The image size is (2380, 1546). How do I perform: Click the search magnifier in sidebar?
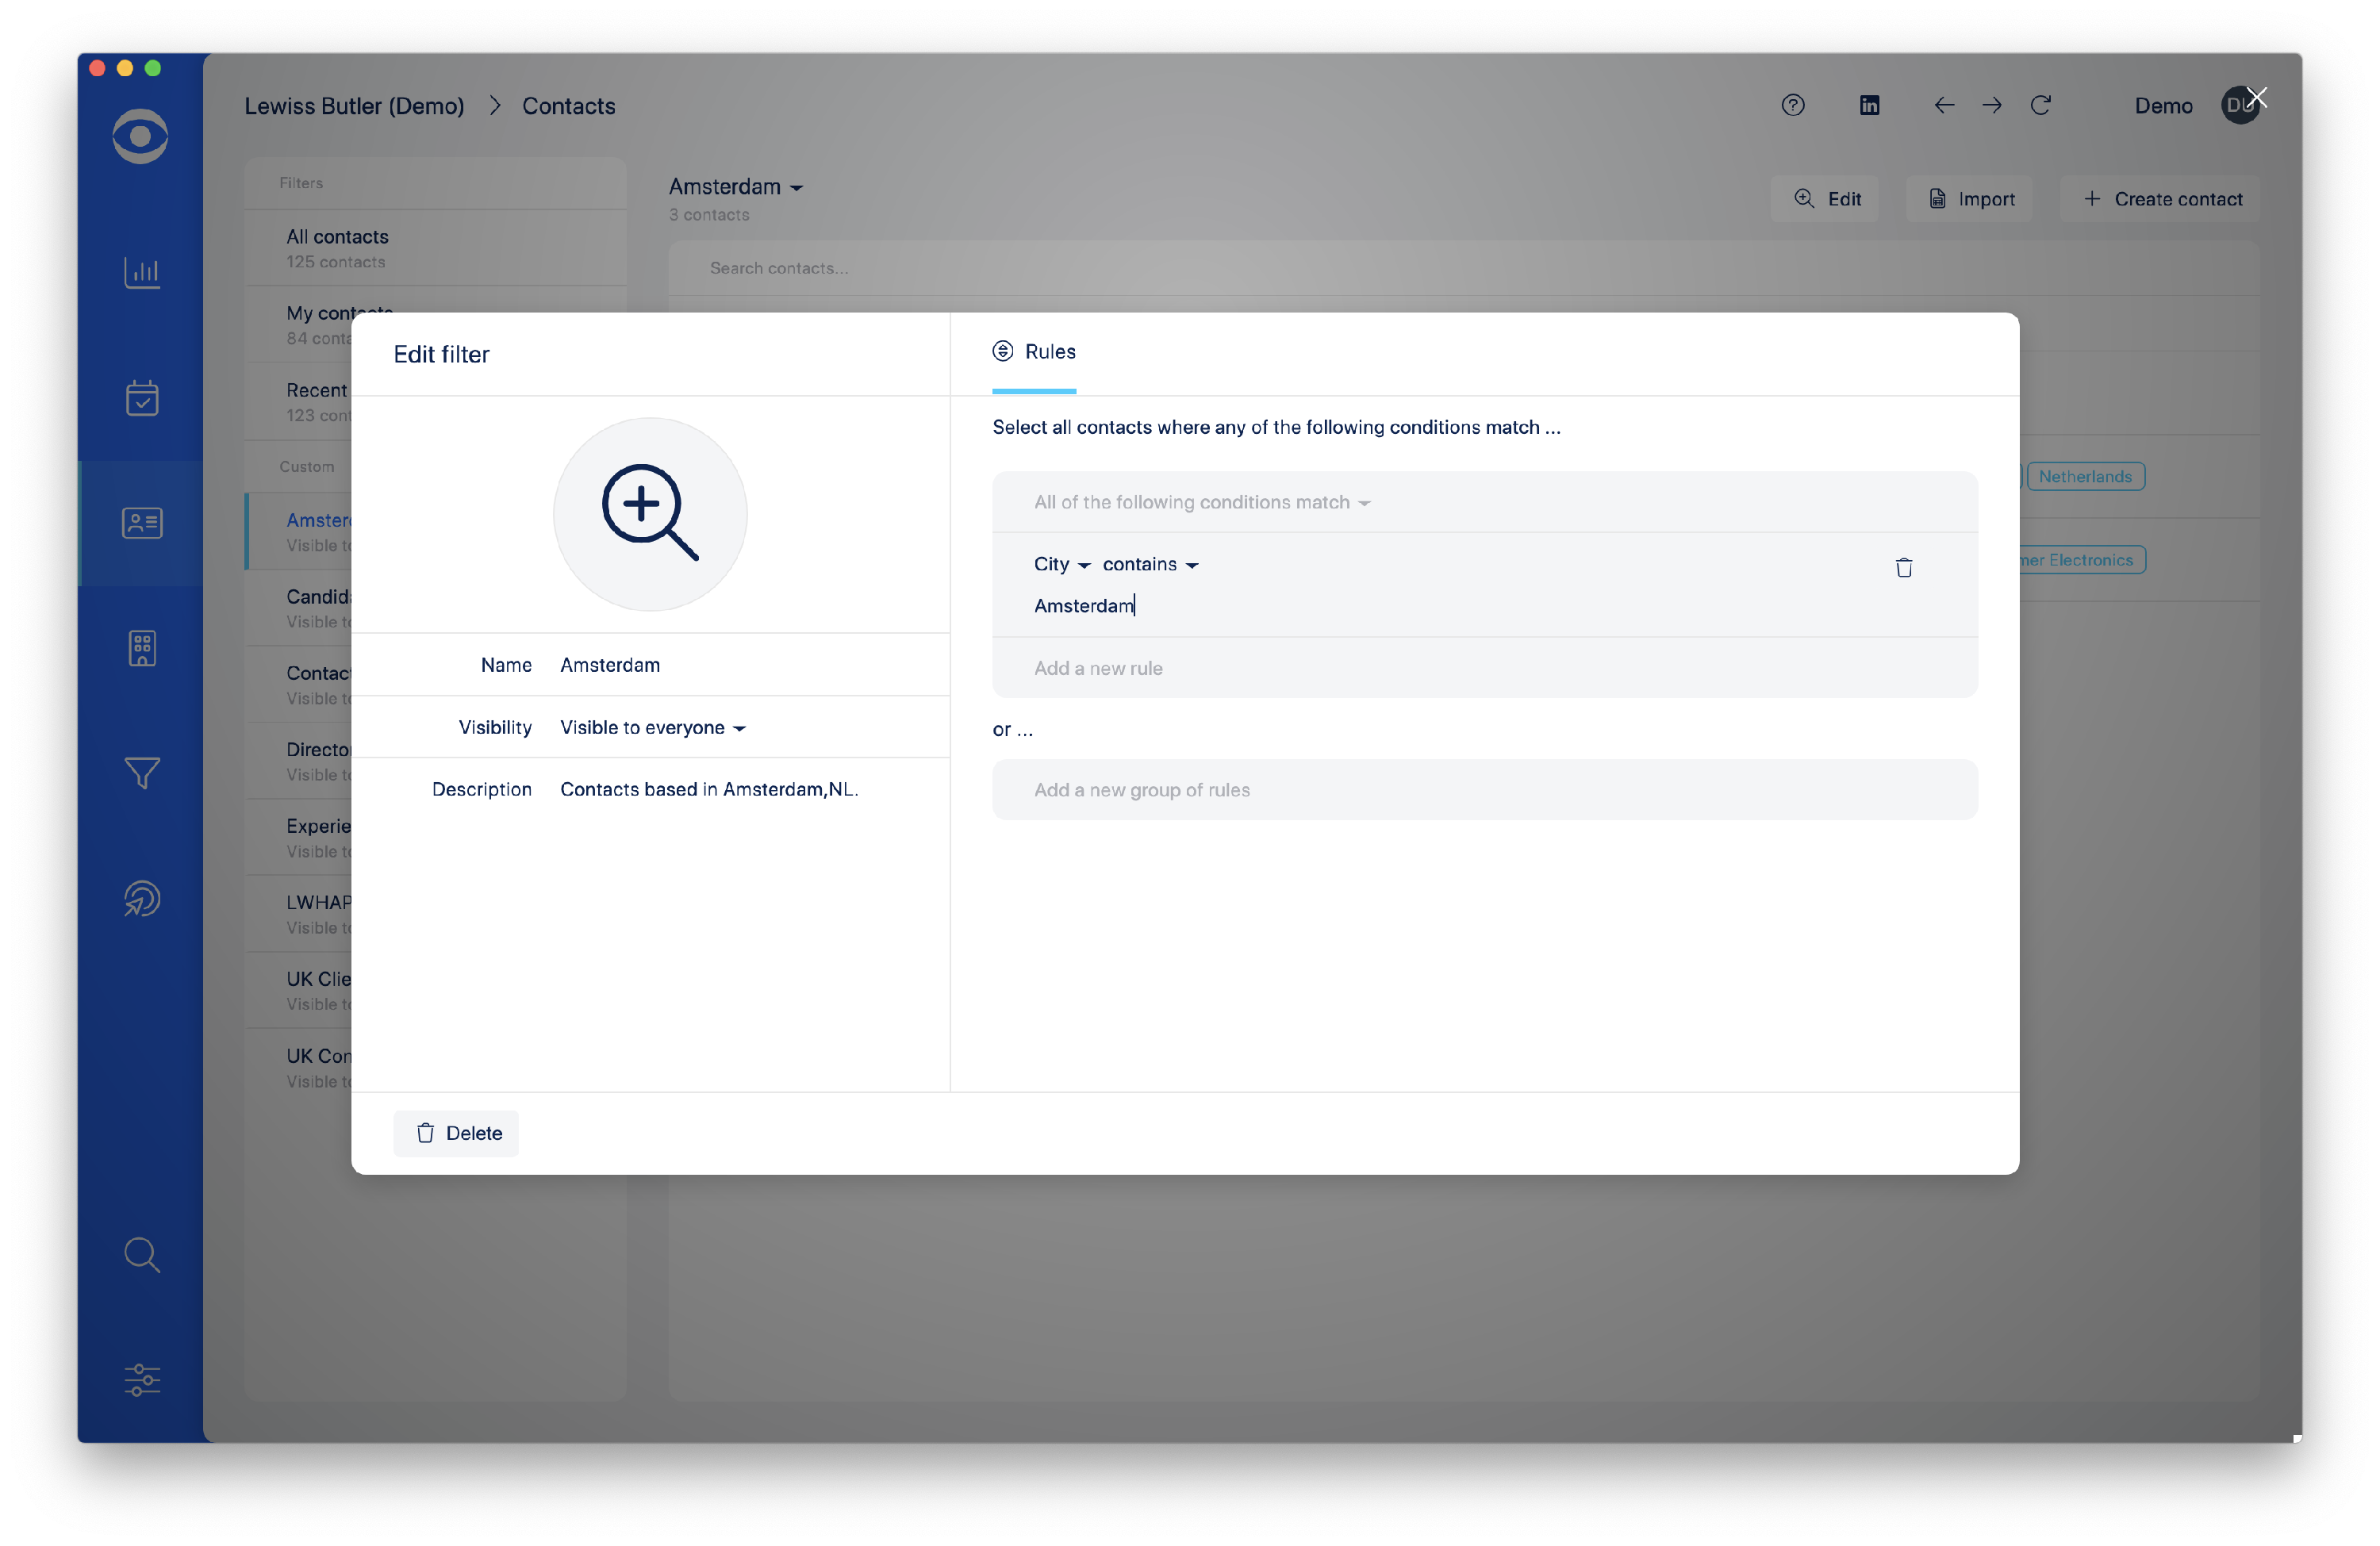coord(142,1254)
